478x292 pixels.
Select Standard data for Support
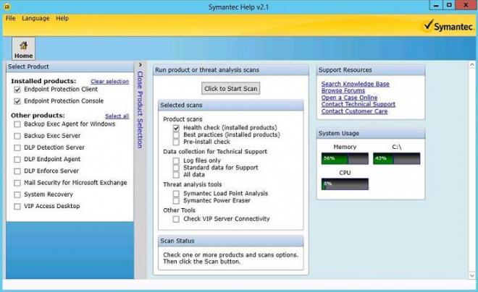(176, 168)
